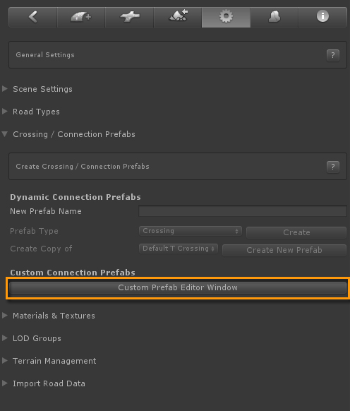350x411 pixels.
Task: Click the Create New Prefab button
Action: (284, 250)
